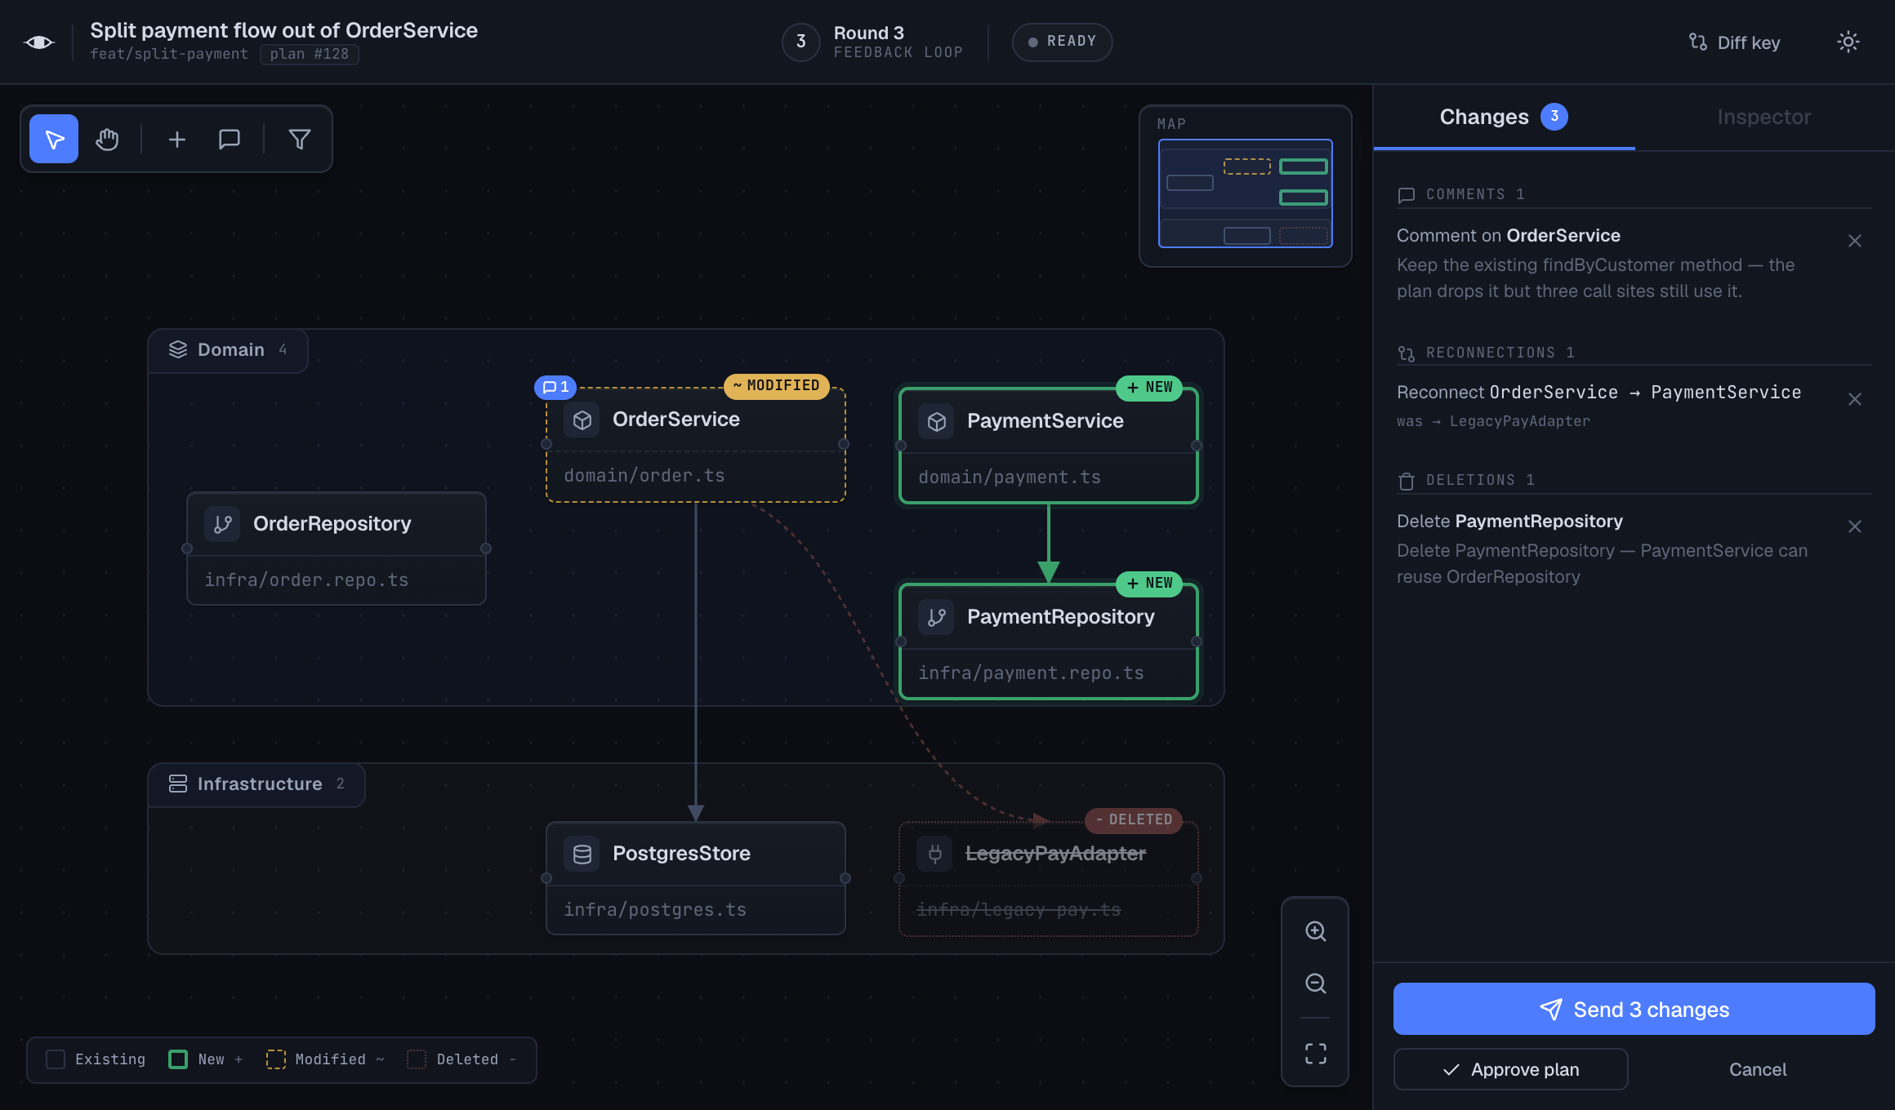Remove the PaymentService reconnection change
The height and width of the screenshot is (1110, 1895).
coord(1855,399)
